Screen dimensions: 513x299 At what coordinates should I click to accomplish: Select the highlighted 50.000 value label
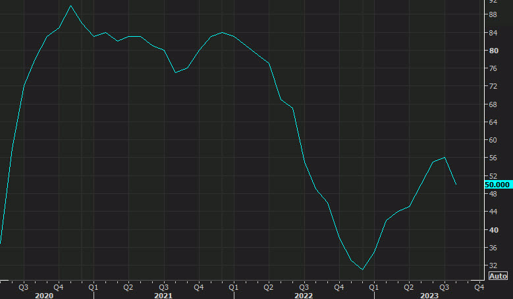point(498,185)
